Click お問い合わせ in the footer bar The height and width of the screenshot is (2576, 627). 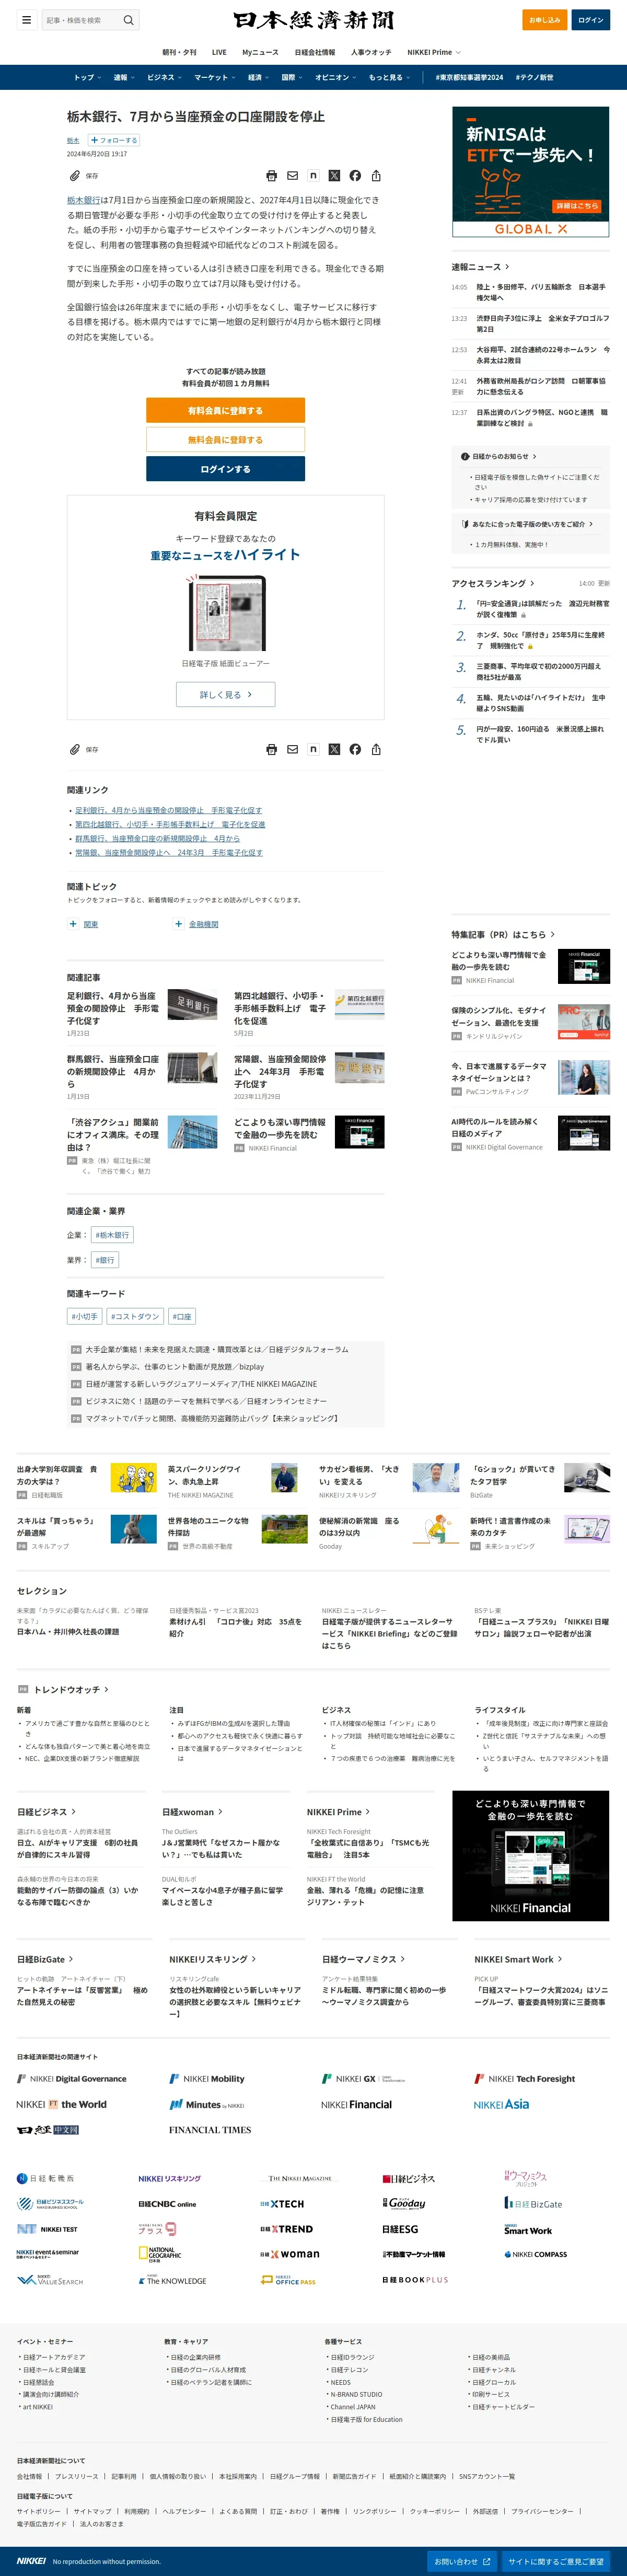(462, 2561)
